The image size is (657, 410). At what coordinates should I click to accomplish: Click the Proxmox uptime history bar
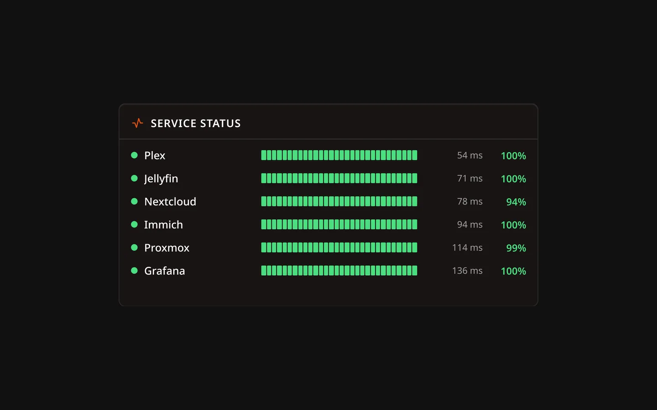[x=339, y=247]
